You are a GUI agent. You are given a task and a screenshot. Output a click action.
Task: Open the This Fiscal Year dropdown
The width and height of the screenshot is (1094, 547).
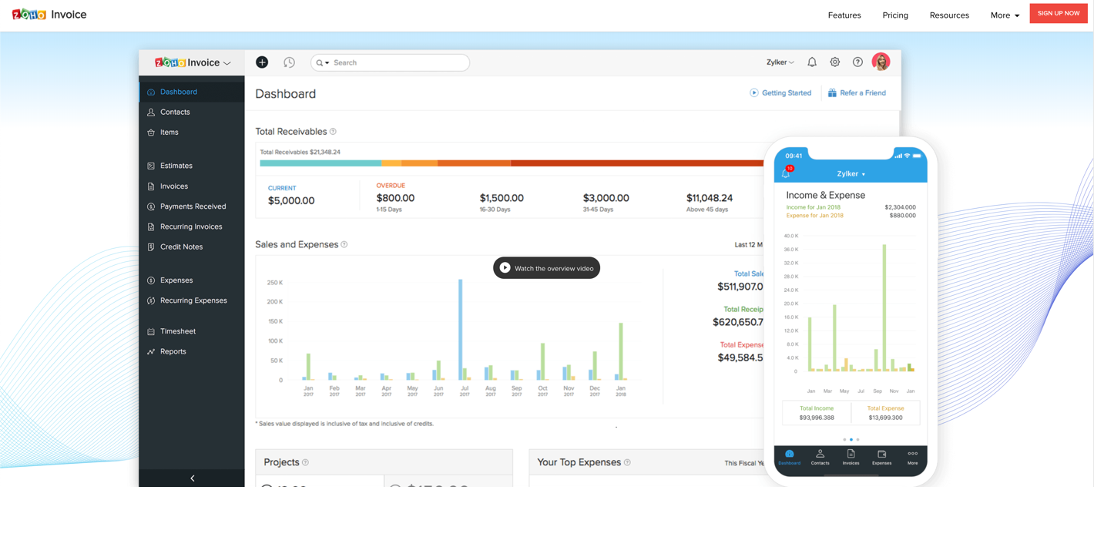744,463
